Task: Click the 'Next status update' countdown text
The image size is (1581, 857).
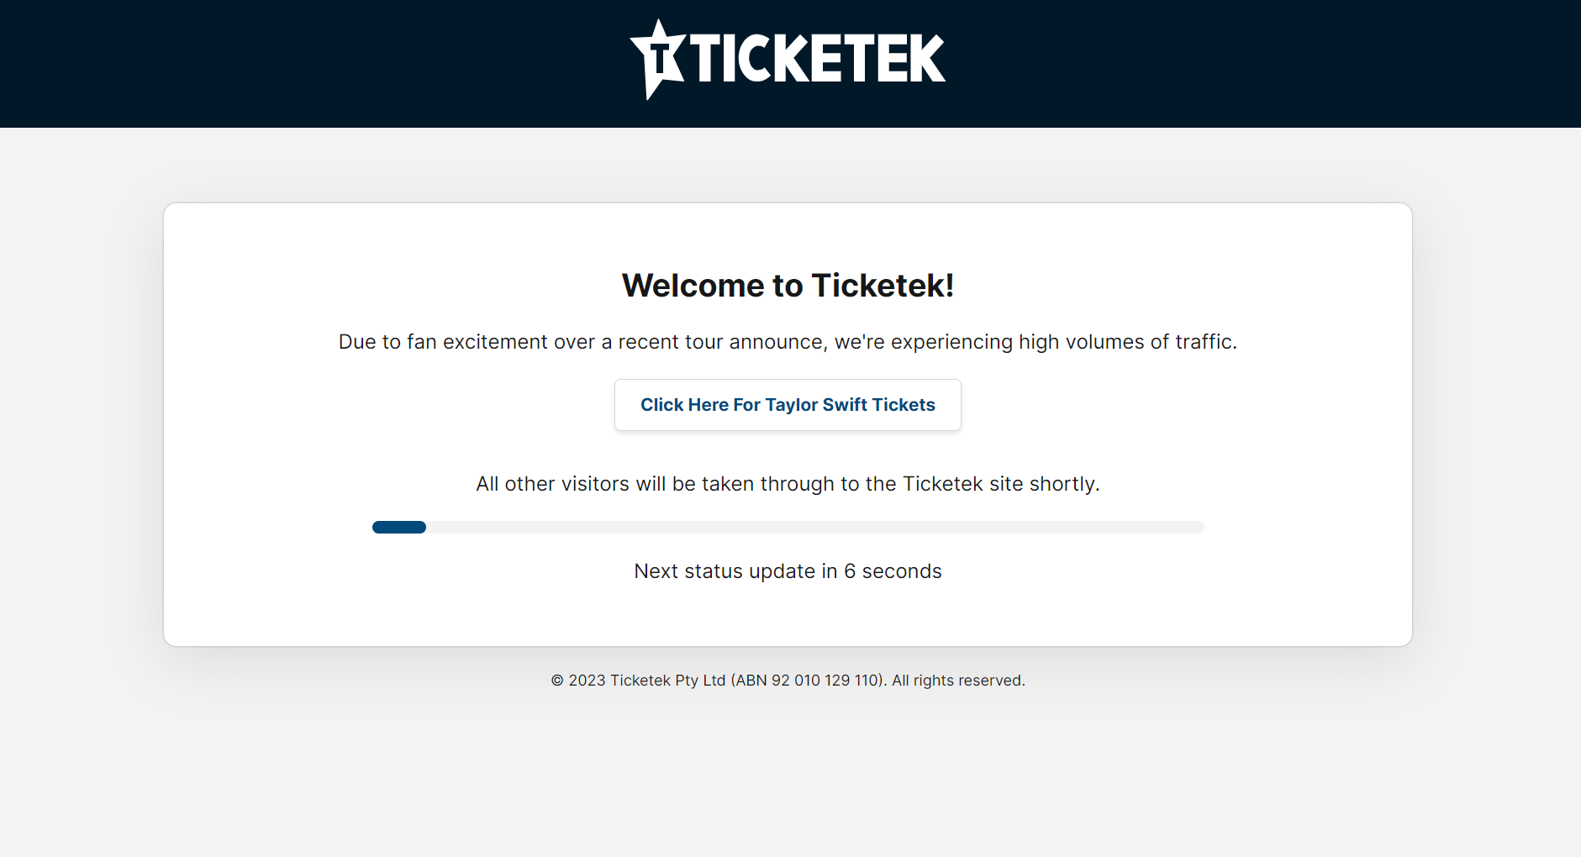Action: 788,571
